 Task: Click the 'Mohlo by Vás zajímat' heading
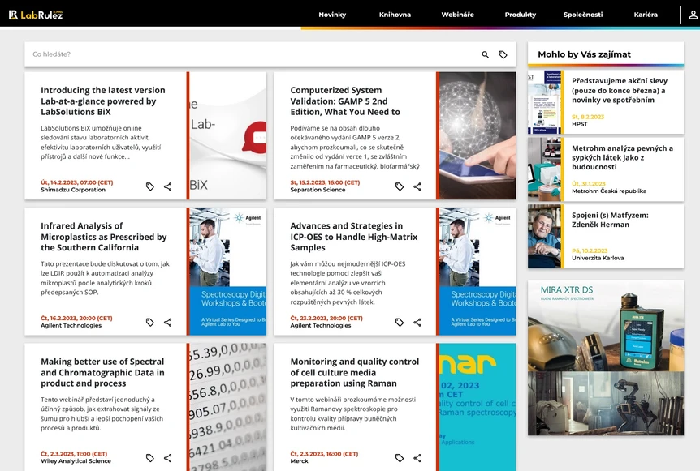(x=585, y=54)
